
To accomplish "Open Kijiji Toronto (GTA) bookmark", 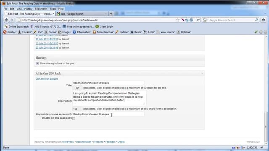I will pyautogui.click(x=45, y=26).
